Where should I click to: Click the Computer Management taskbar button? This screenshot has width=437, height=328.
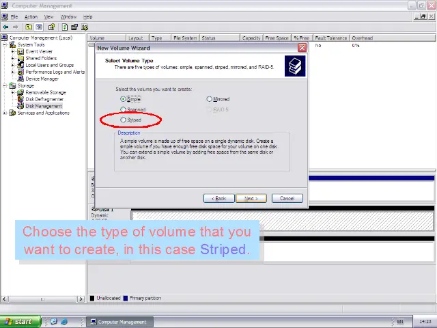119,322
